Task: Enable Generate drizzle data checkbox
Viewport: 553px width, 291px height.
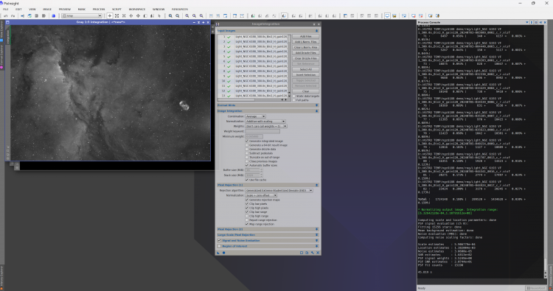Action: pos(247,150)
